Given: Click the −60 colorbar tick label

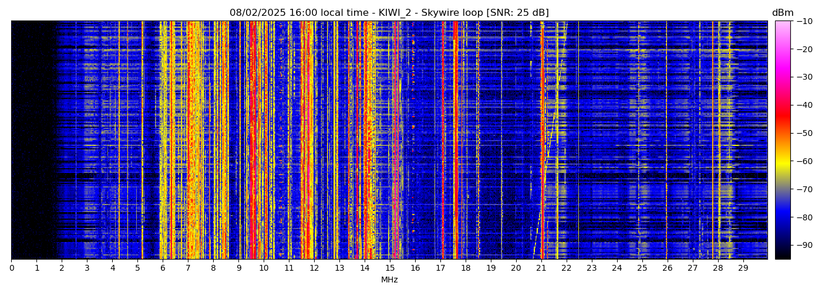Looking at the screenshot, I should coord(804,161).
